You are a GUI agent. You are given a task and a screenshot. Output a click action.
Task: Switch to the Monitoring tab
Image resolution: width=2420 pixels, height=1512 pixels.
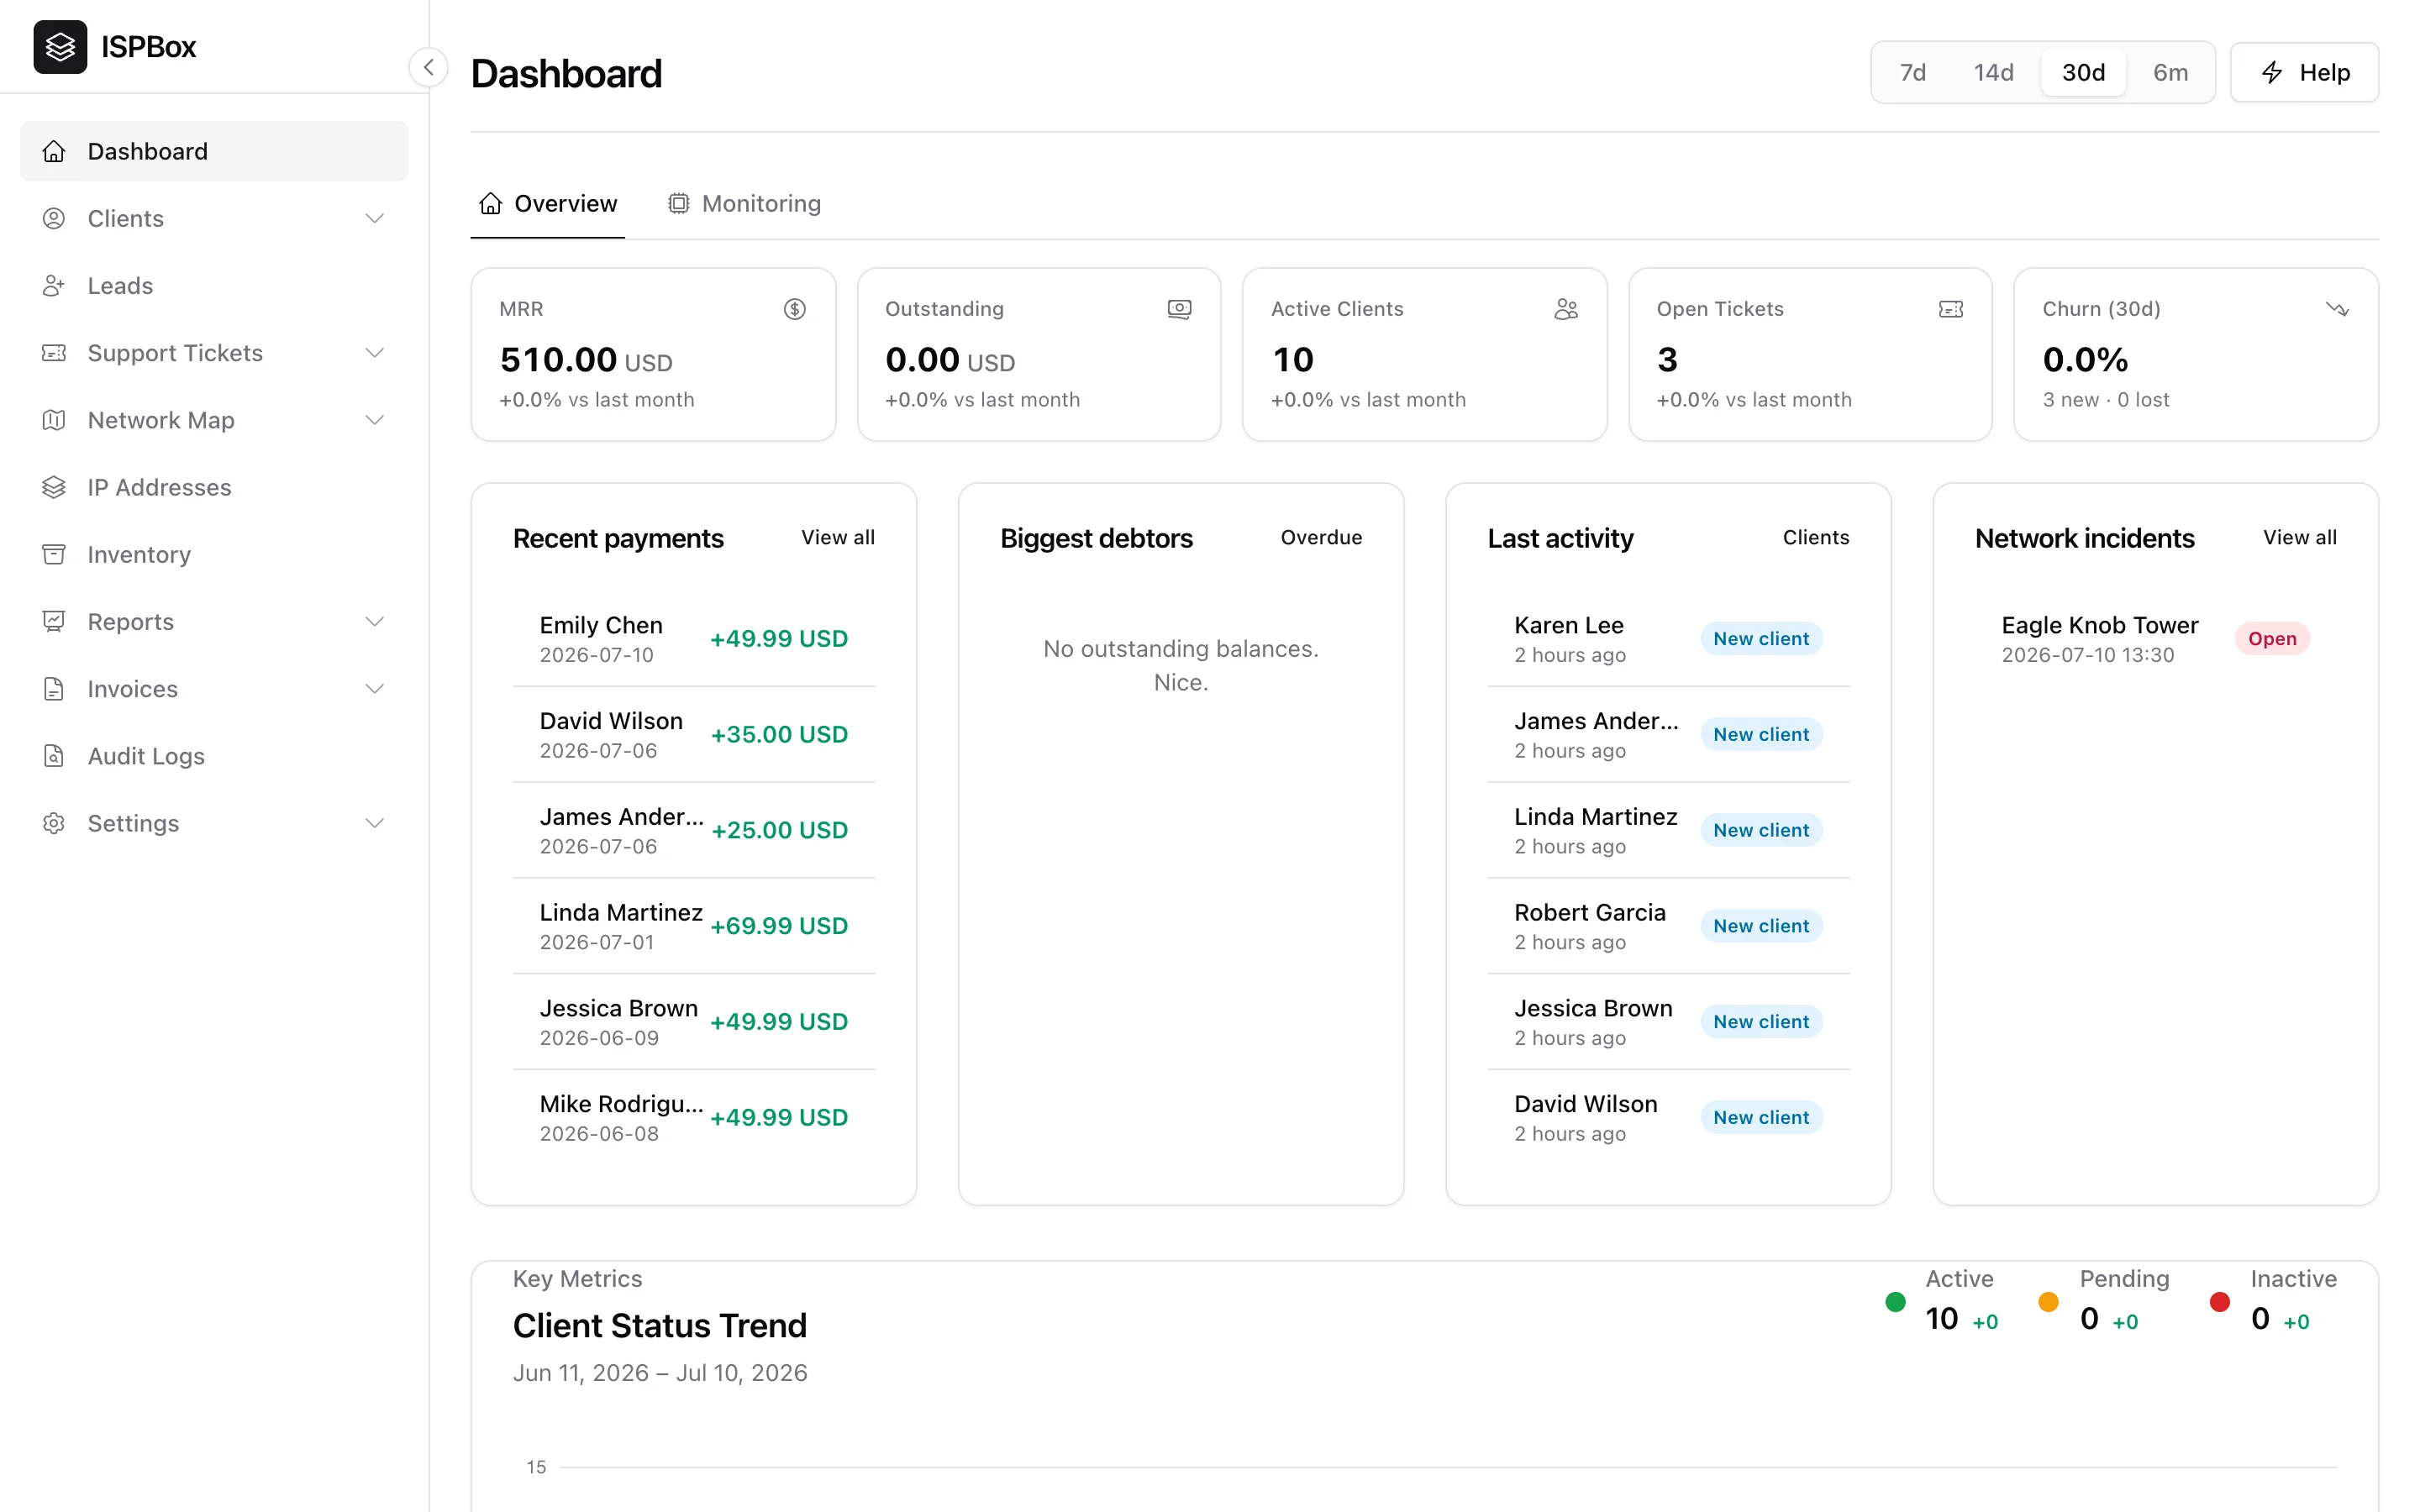tap(744, 203)
